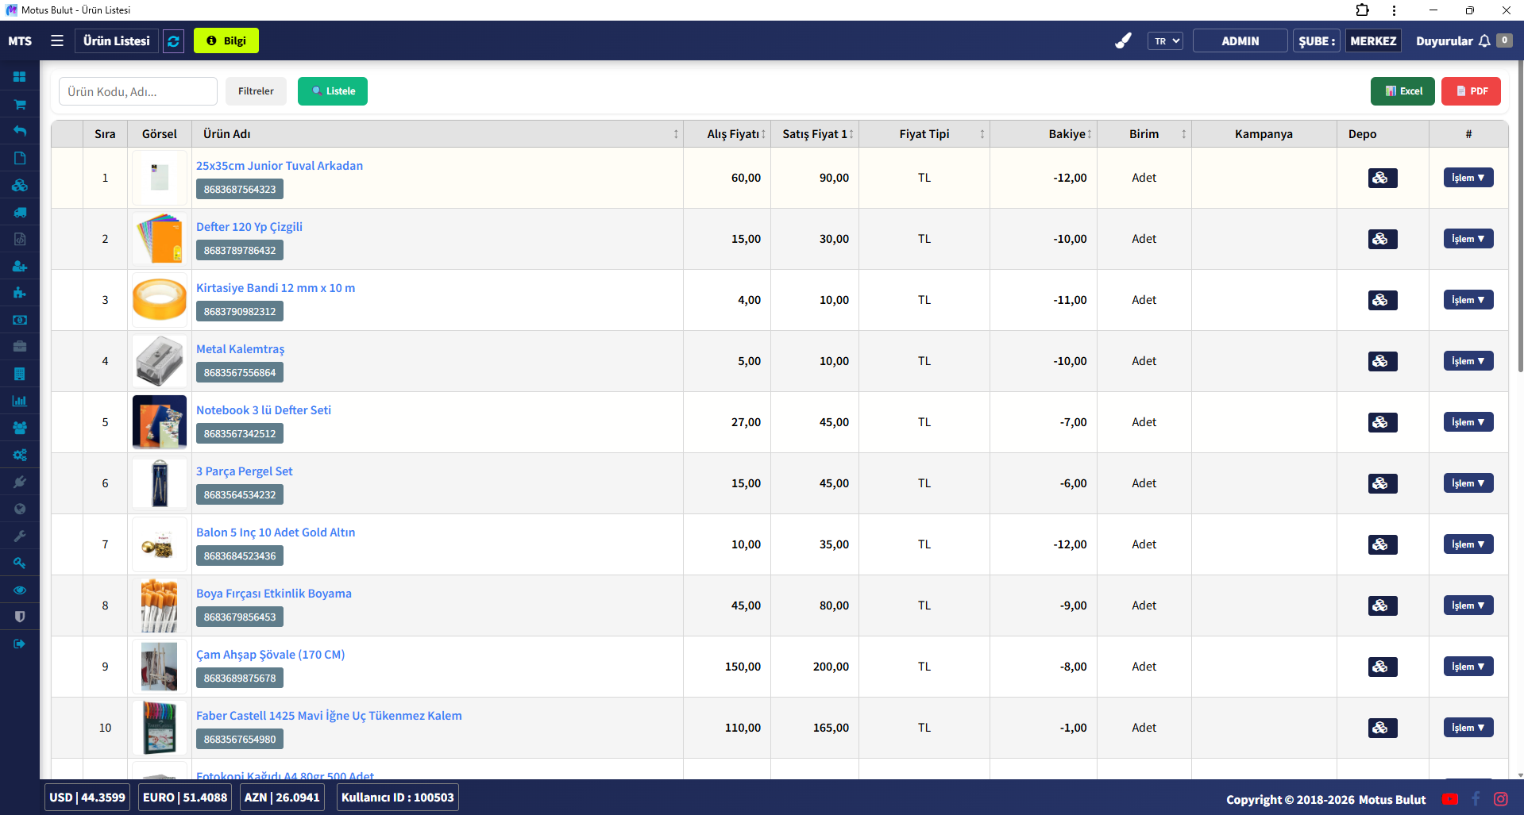Screen dimensions: 1524x815
Task: Toggle the hamburger sidebar menu
Action: [x=57, y=40]
